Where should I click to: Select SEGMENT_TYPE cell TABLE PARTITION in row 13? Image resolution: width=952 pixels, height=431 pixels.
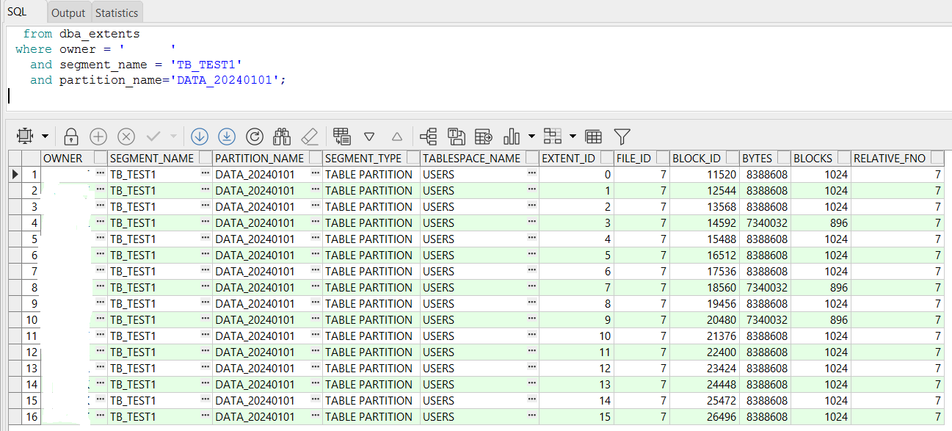coord(371,368)
